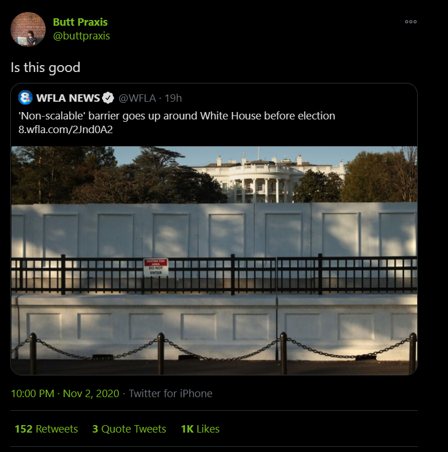
Task: Open the Butt Praxis display name link
Action: pyautogui.click(x=80, y=22)
